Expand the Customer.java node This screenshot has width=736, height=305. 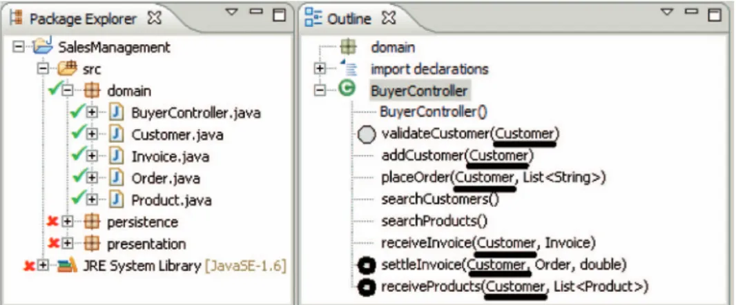point(92,135)
